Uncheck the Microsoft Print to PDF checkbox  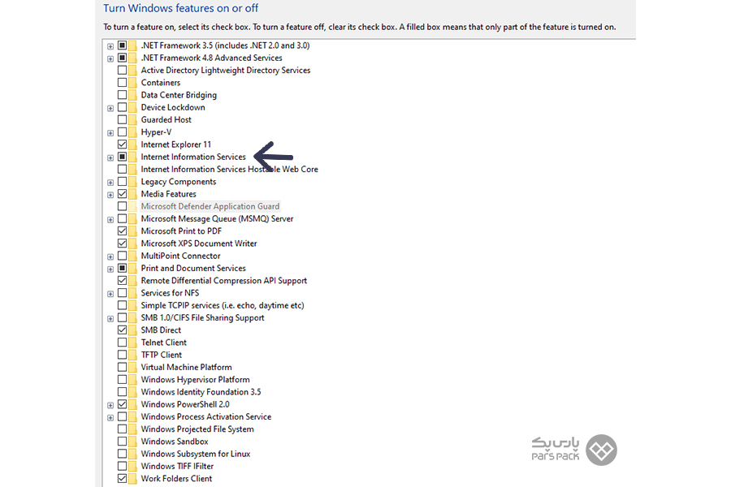[122, 231]
